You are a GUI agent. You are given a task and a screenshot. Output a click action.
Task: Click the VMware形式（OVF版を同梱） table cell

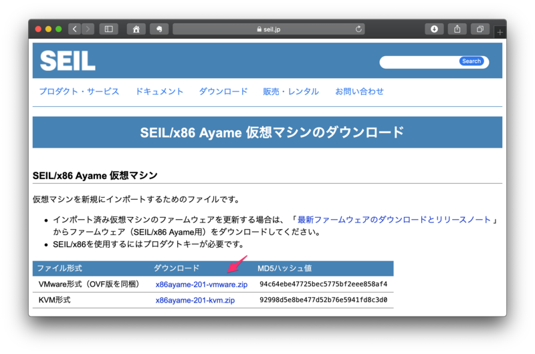pyautogui.click(x=89, y=284)
